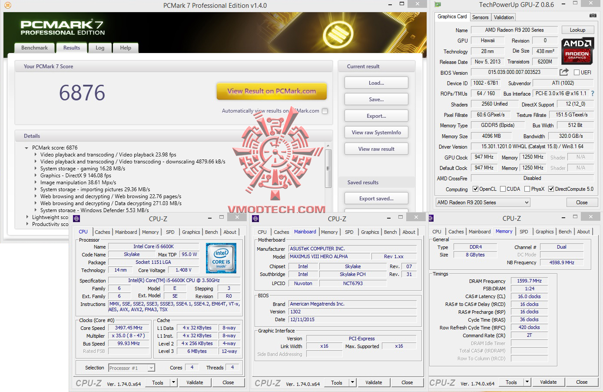Toggle the OpenCL checkbox
Image resolution: width=603 pixels, height=392 pixels.
(x=476, y=189)
